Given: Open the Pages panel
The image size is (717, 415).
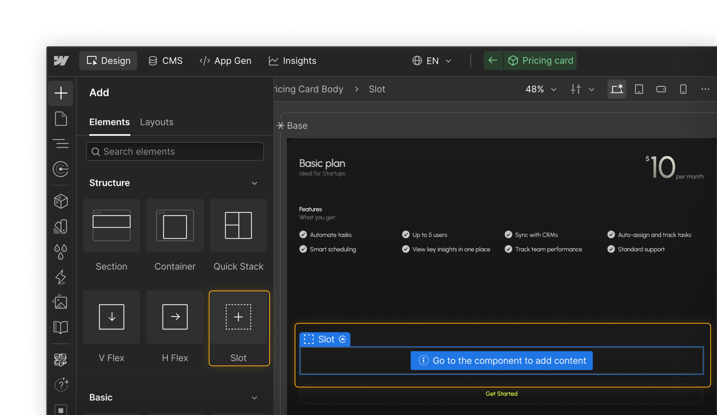Looking at the screenshot, I should 60,119.
